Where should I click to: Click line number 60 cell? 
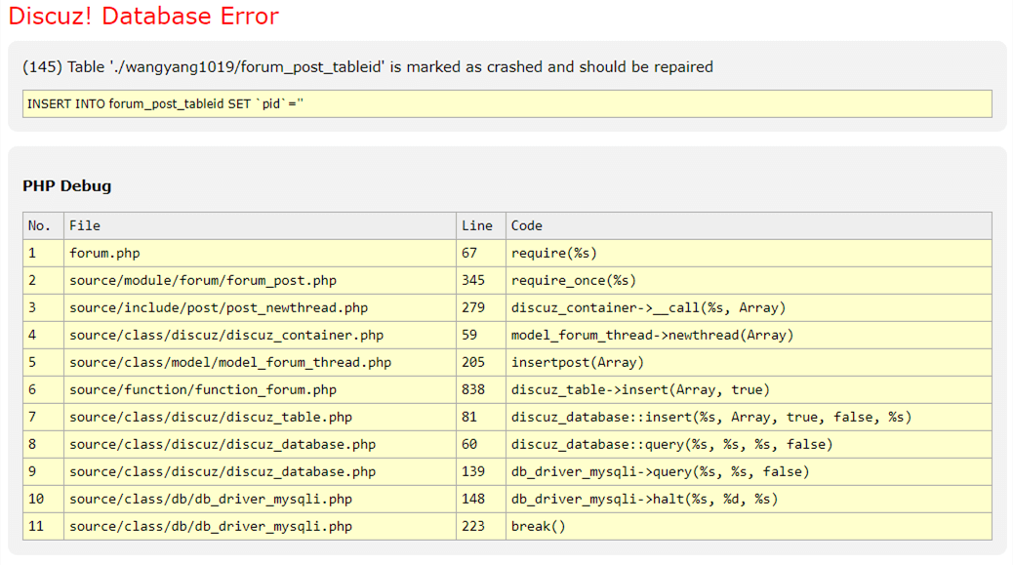point(481,444)
